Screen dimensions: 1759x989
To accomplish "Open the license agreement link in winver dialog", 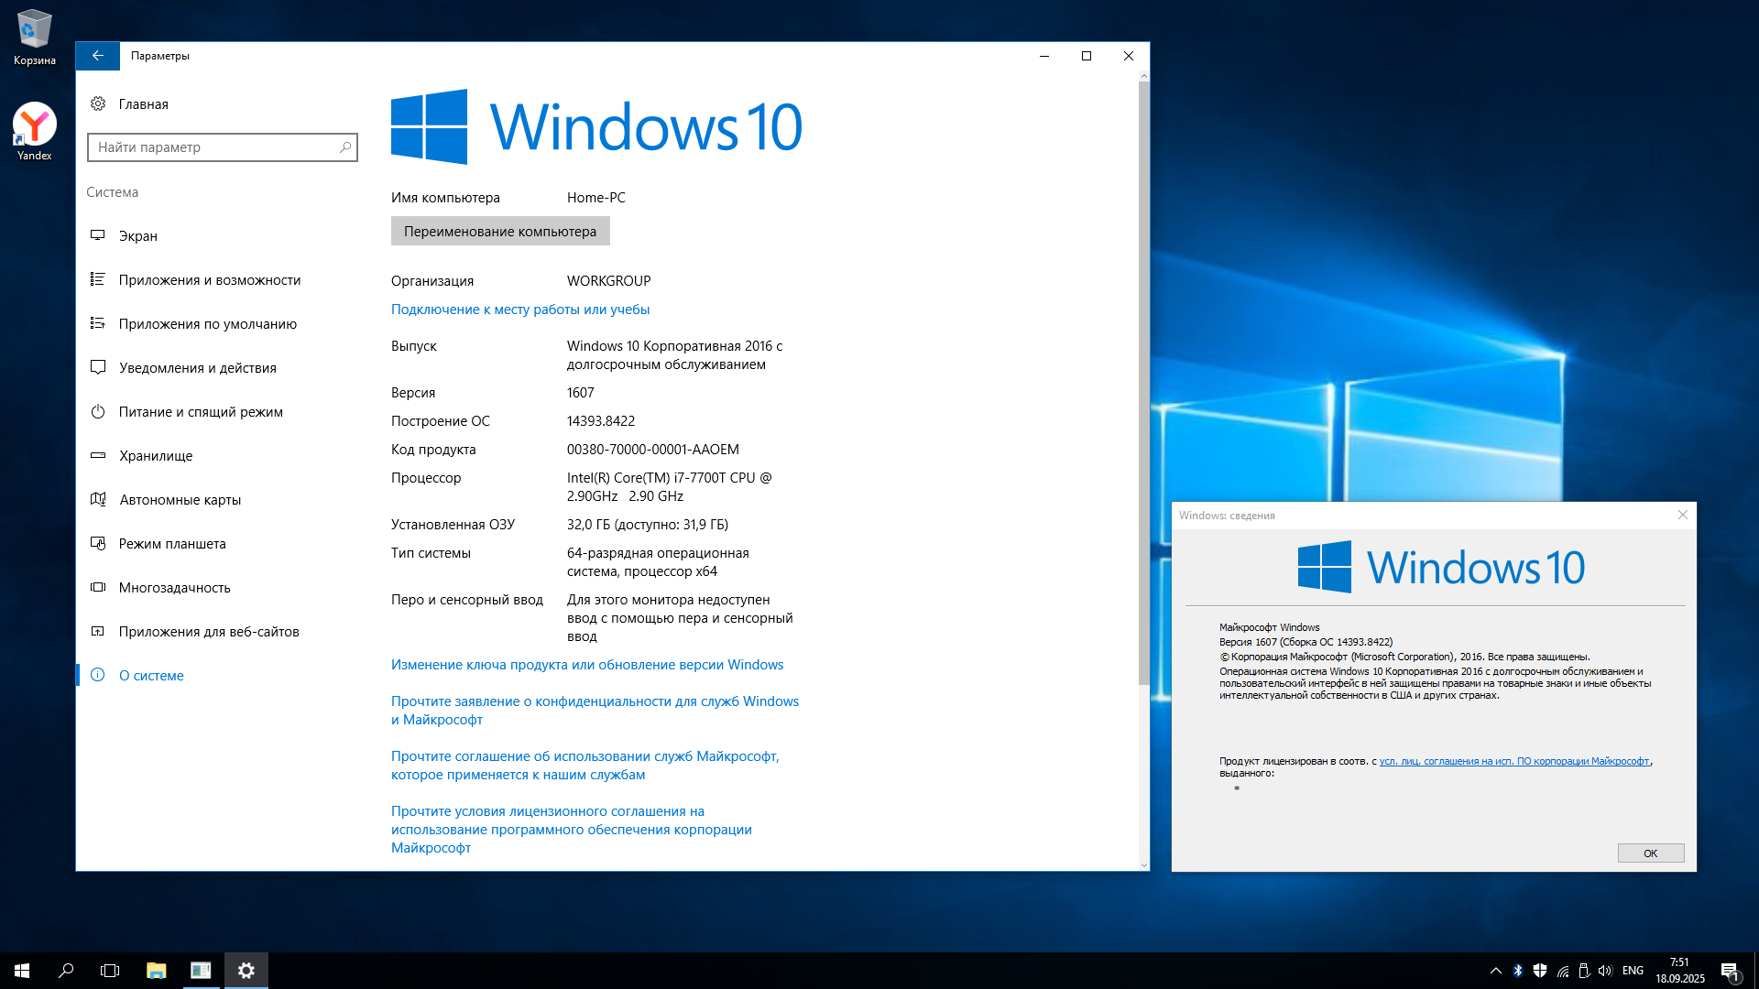I will click(1513, 761).
